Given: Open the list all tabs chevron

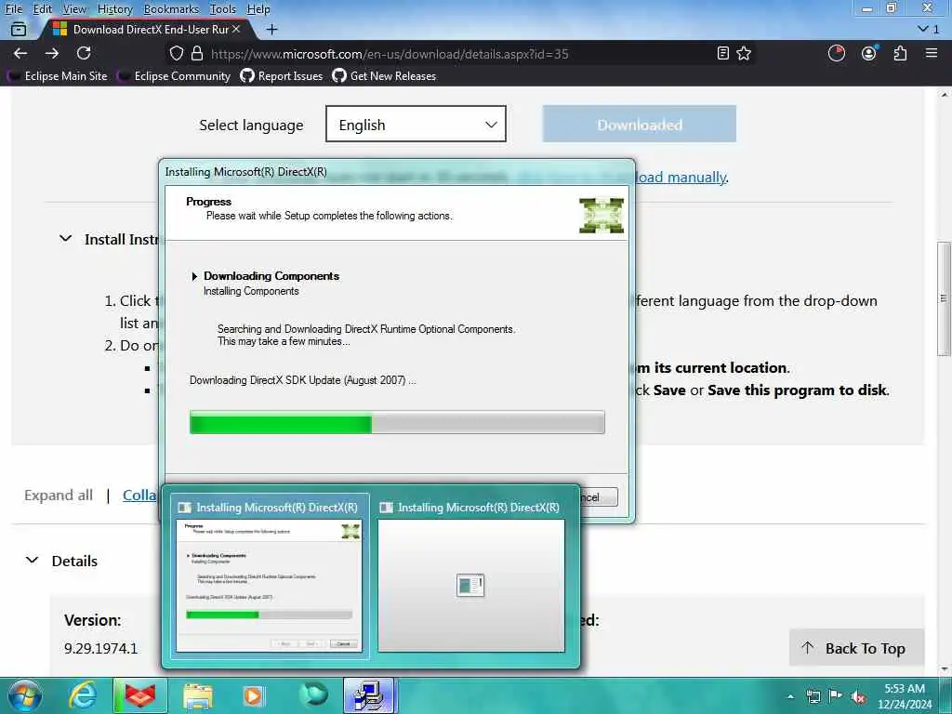Looking at the screenshot, I should 923,29.
